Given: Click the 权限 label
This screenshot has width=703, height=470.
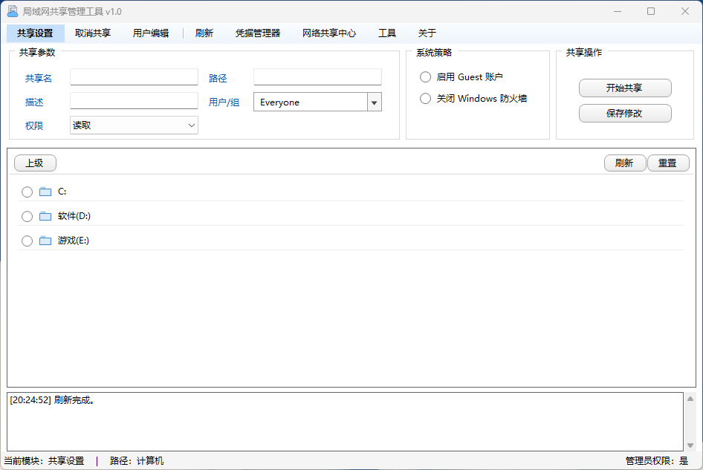Looking at the screenshot, I should (x=34, y=126).
